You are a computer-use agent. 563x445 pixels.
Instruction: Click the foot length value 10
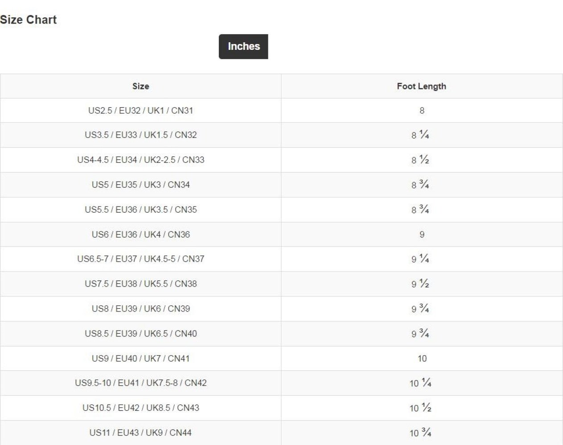(422, 358)
